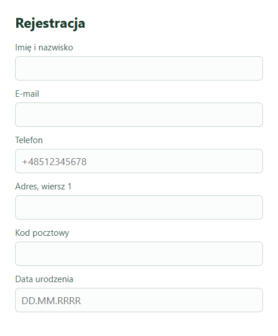Click the E-mail label text
278x336 pixels.
tap(27, 94)
